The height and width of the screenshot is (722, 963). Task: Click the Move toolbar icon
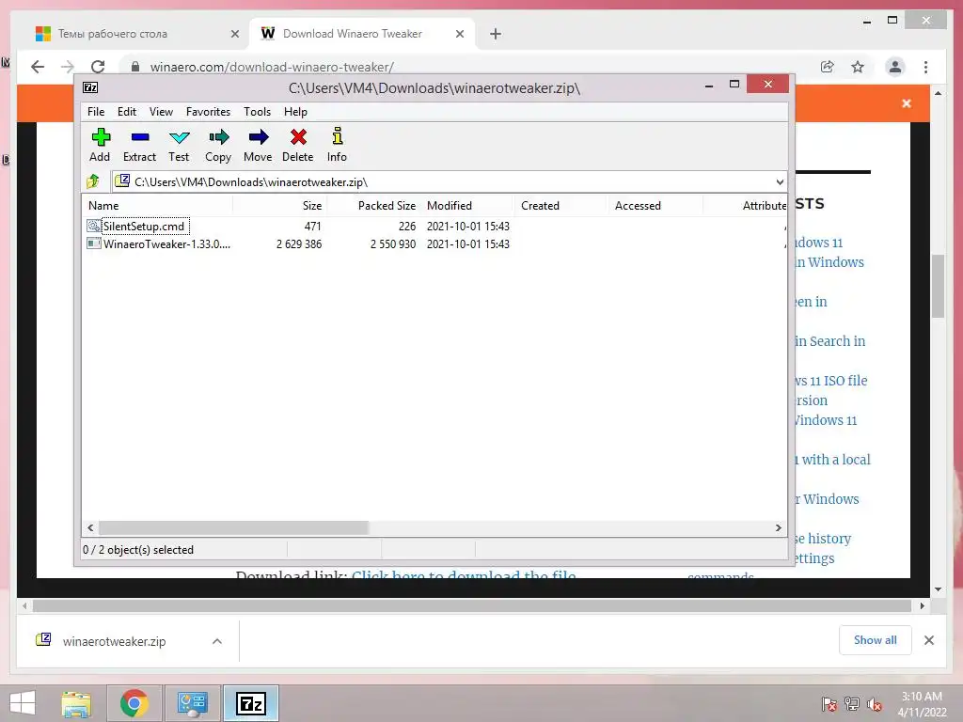coord(259,137)
